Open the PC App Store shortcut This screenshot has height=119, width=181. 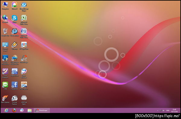coord(24,46)
